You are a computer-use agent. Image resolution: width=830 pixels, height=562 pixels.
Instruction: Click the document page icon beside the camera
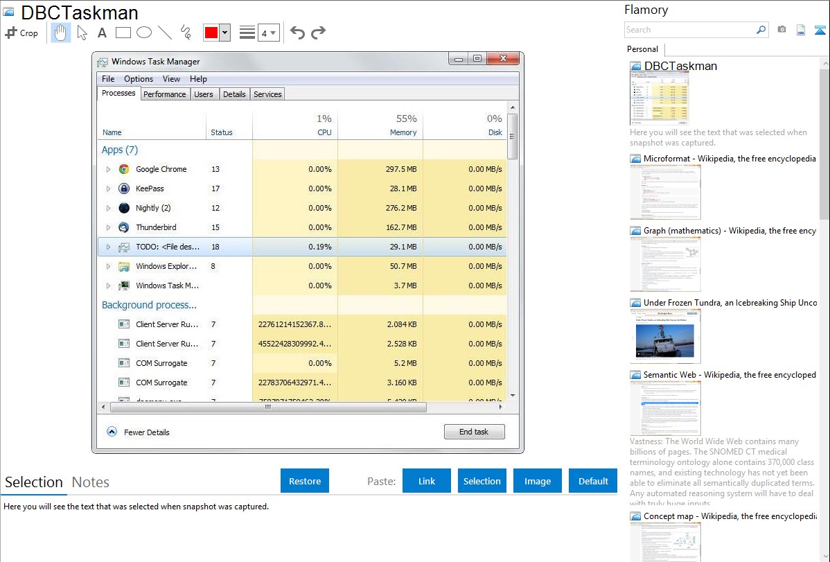tap(801, 30)
